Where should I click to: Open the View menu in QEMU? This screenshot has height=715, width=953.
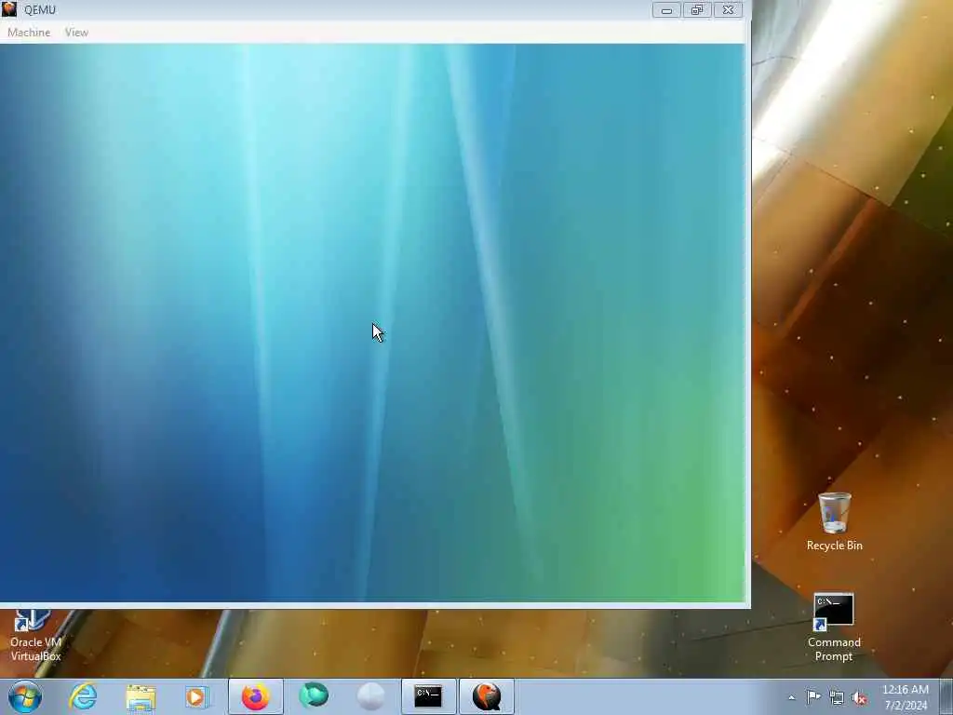(76, 33)
